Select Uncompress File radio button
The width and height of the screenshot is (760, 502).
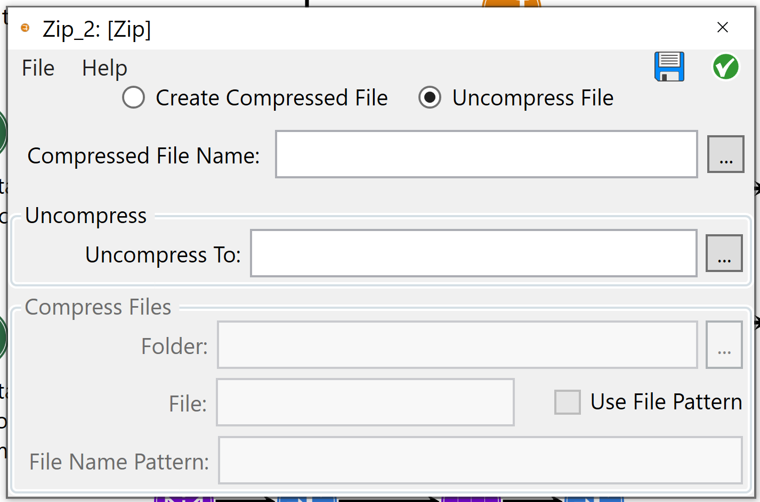[x=430, y=97]
